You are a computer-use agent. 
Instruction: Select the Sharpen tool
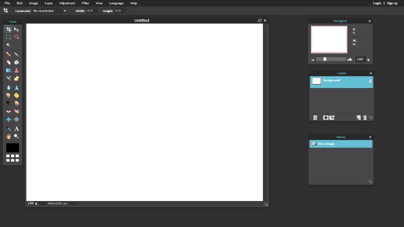[16, 88]
